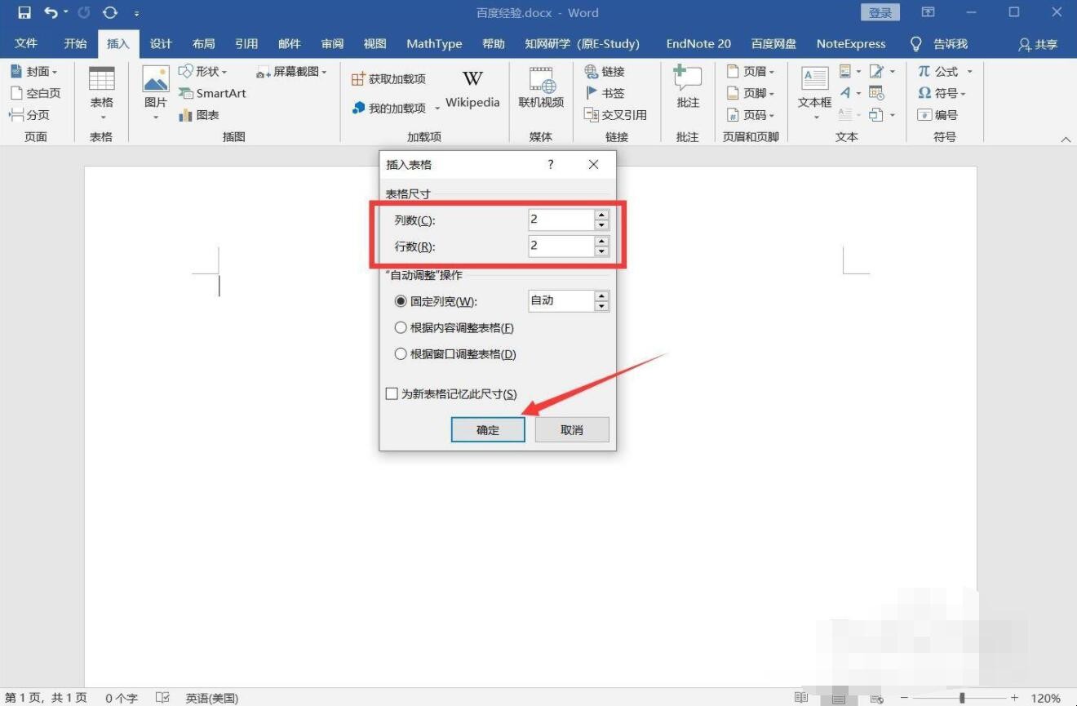Increase 列数 with the up spinner
Image resolution: width=1077 pixels, height=706 pixels.
point(602,215)
